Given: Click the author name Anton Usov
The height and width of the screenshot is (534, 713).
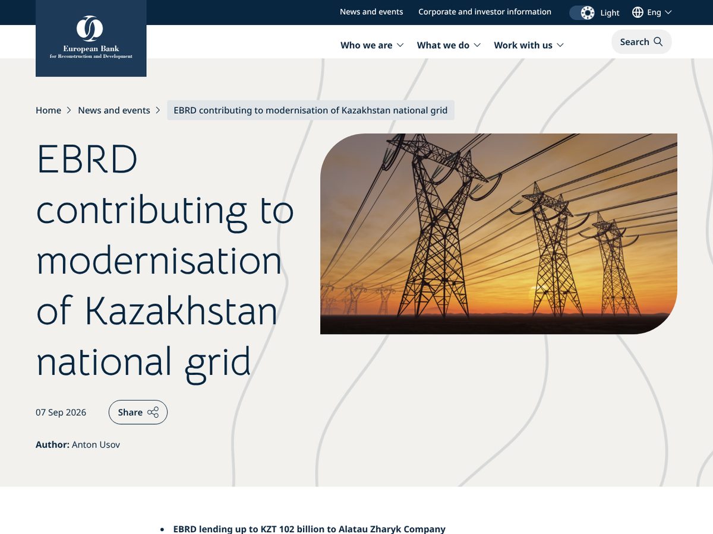Looking at the screenshot, I should (x=96, y=444).
